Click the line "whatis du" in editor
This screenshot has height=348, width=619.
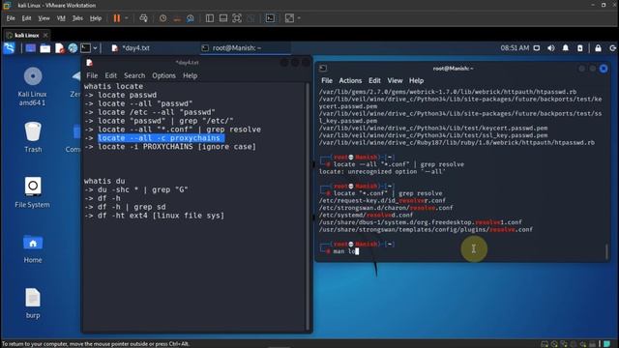pyautogui.click(x=104, y=181)
